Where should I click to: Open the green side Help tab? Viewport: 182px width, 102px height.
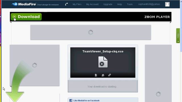point(178,36)
